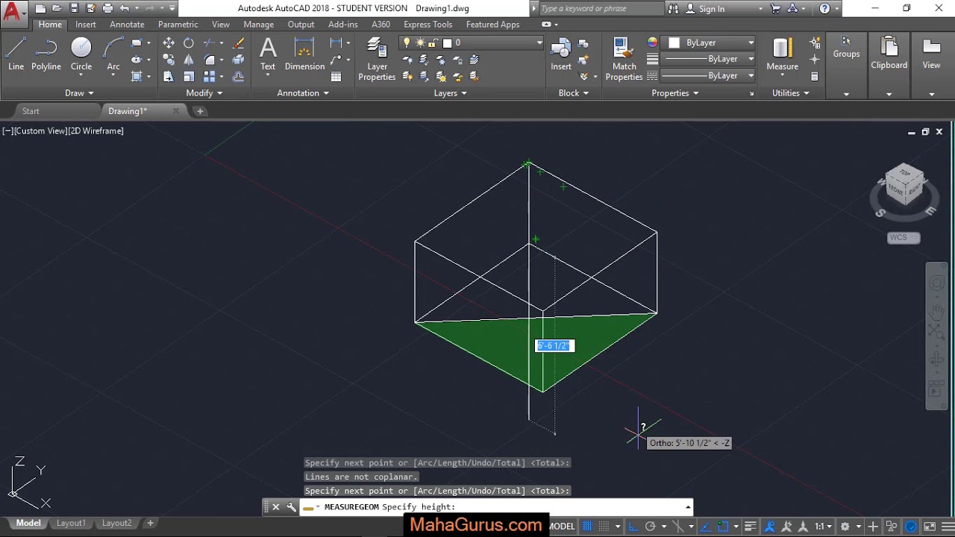This screenshot has width=955, height=537.
Task: Activate the Rotate tool
Action: [189, 43]
